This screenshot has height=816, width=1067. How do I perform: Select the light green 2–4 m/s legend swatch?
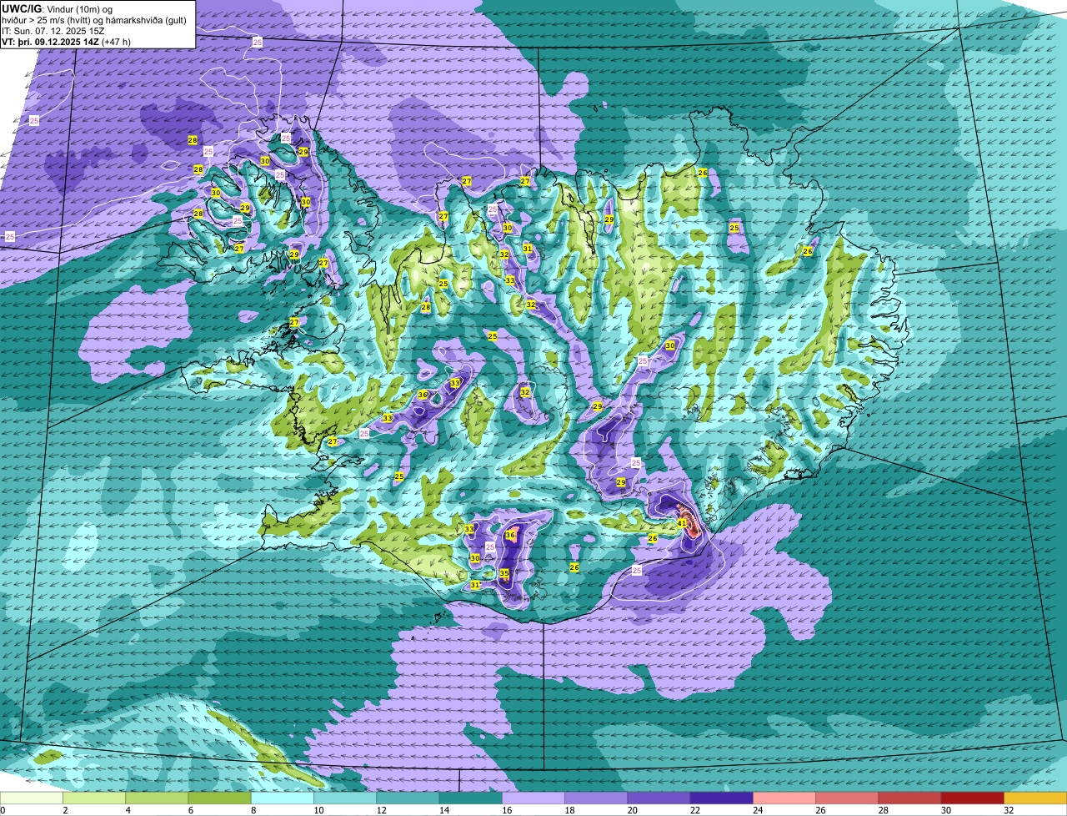click(x=94, y=798)
